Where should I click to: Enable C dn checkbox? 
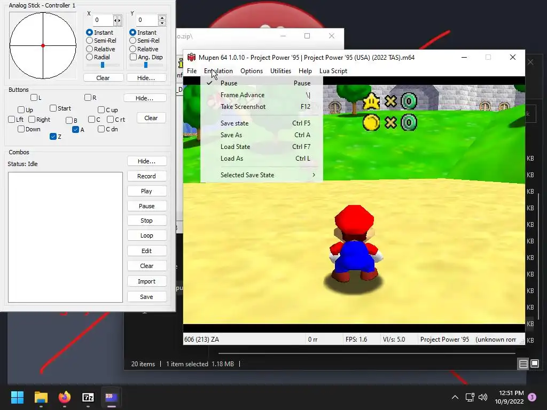[101, 129]
